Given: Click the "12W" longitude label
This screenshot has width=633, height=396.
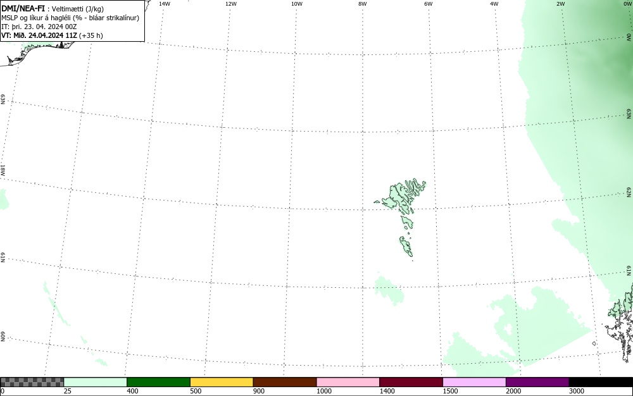Looking at the screenshot, I should [231, 4].
